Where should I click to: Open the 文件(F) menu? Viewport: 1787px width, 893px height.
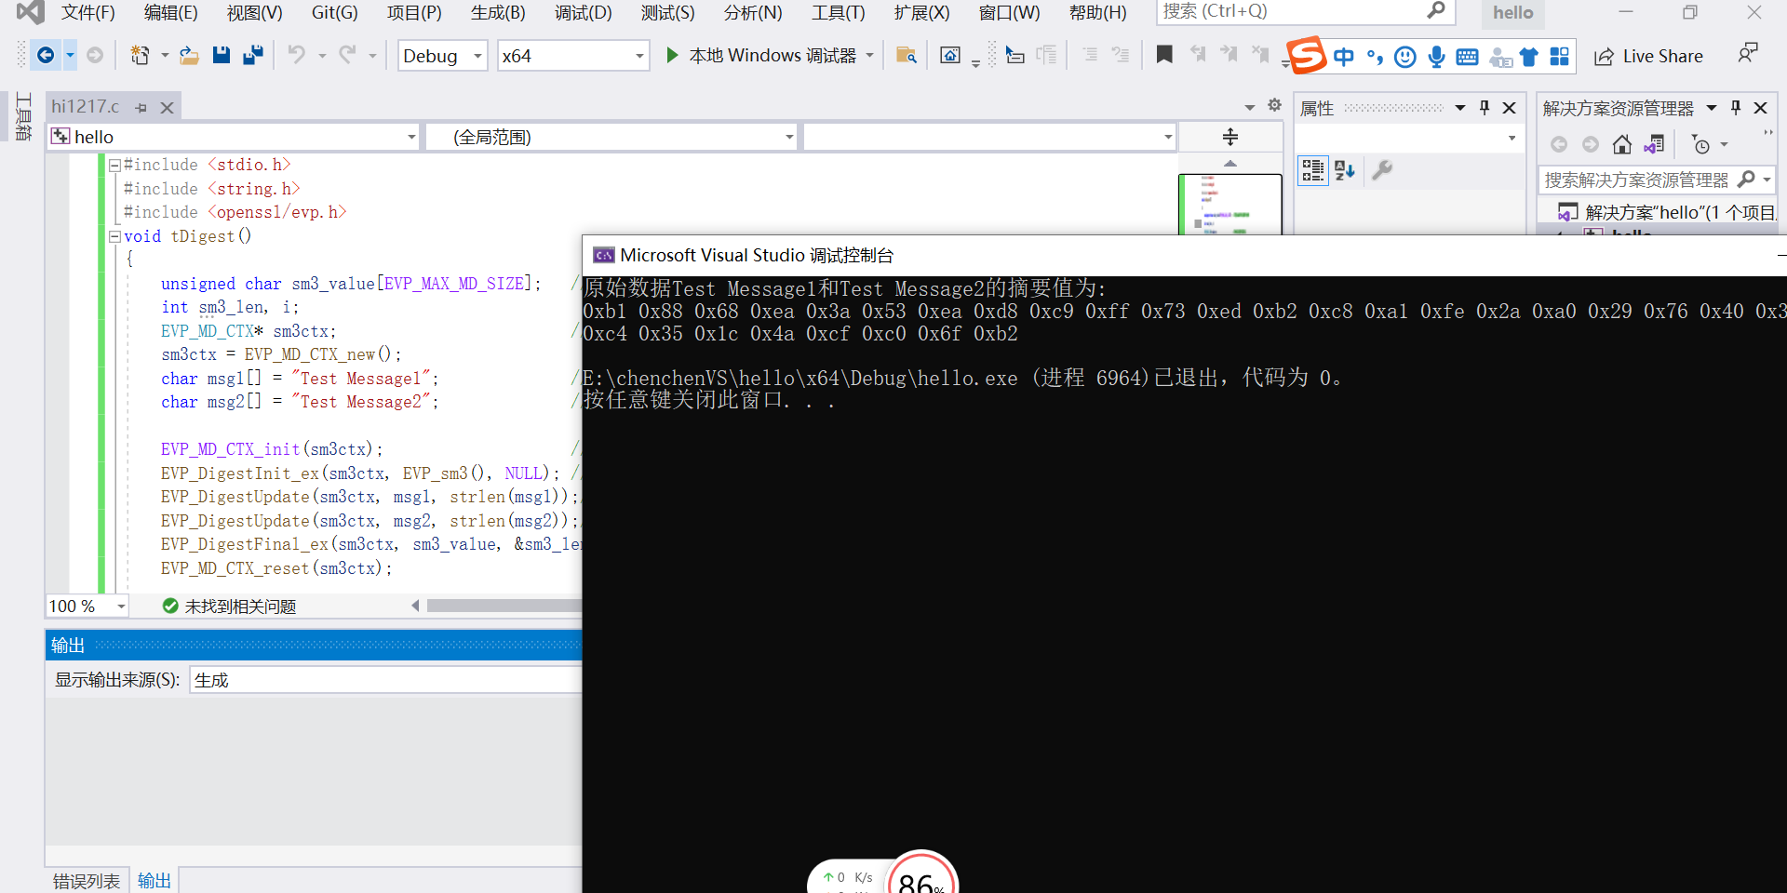(87, 12)
